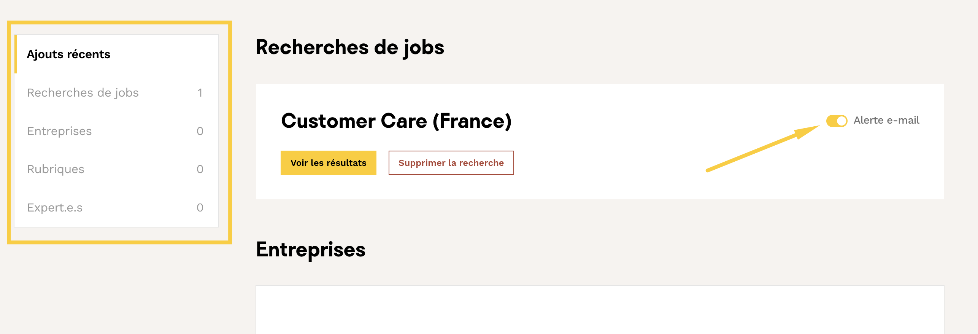978x334 pixels.
Task: Click the count 0 beside Rubriques
Action: coord(200,169)
